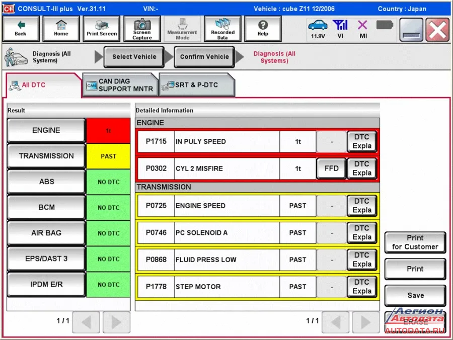Click the battery level indicator icon
Image resolution: width=453 pixels, height=340 pixels.
[x=385, y=25]
